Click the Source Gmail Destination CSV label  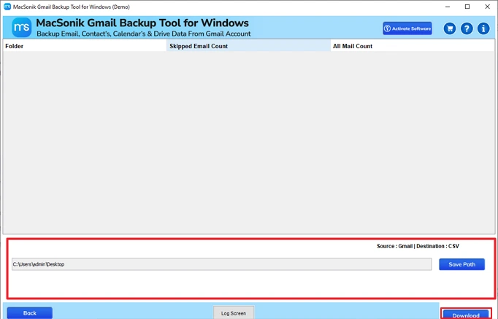[x=418, y=246]
